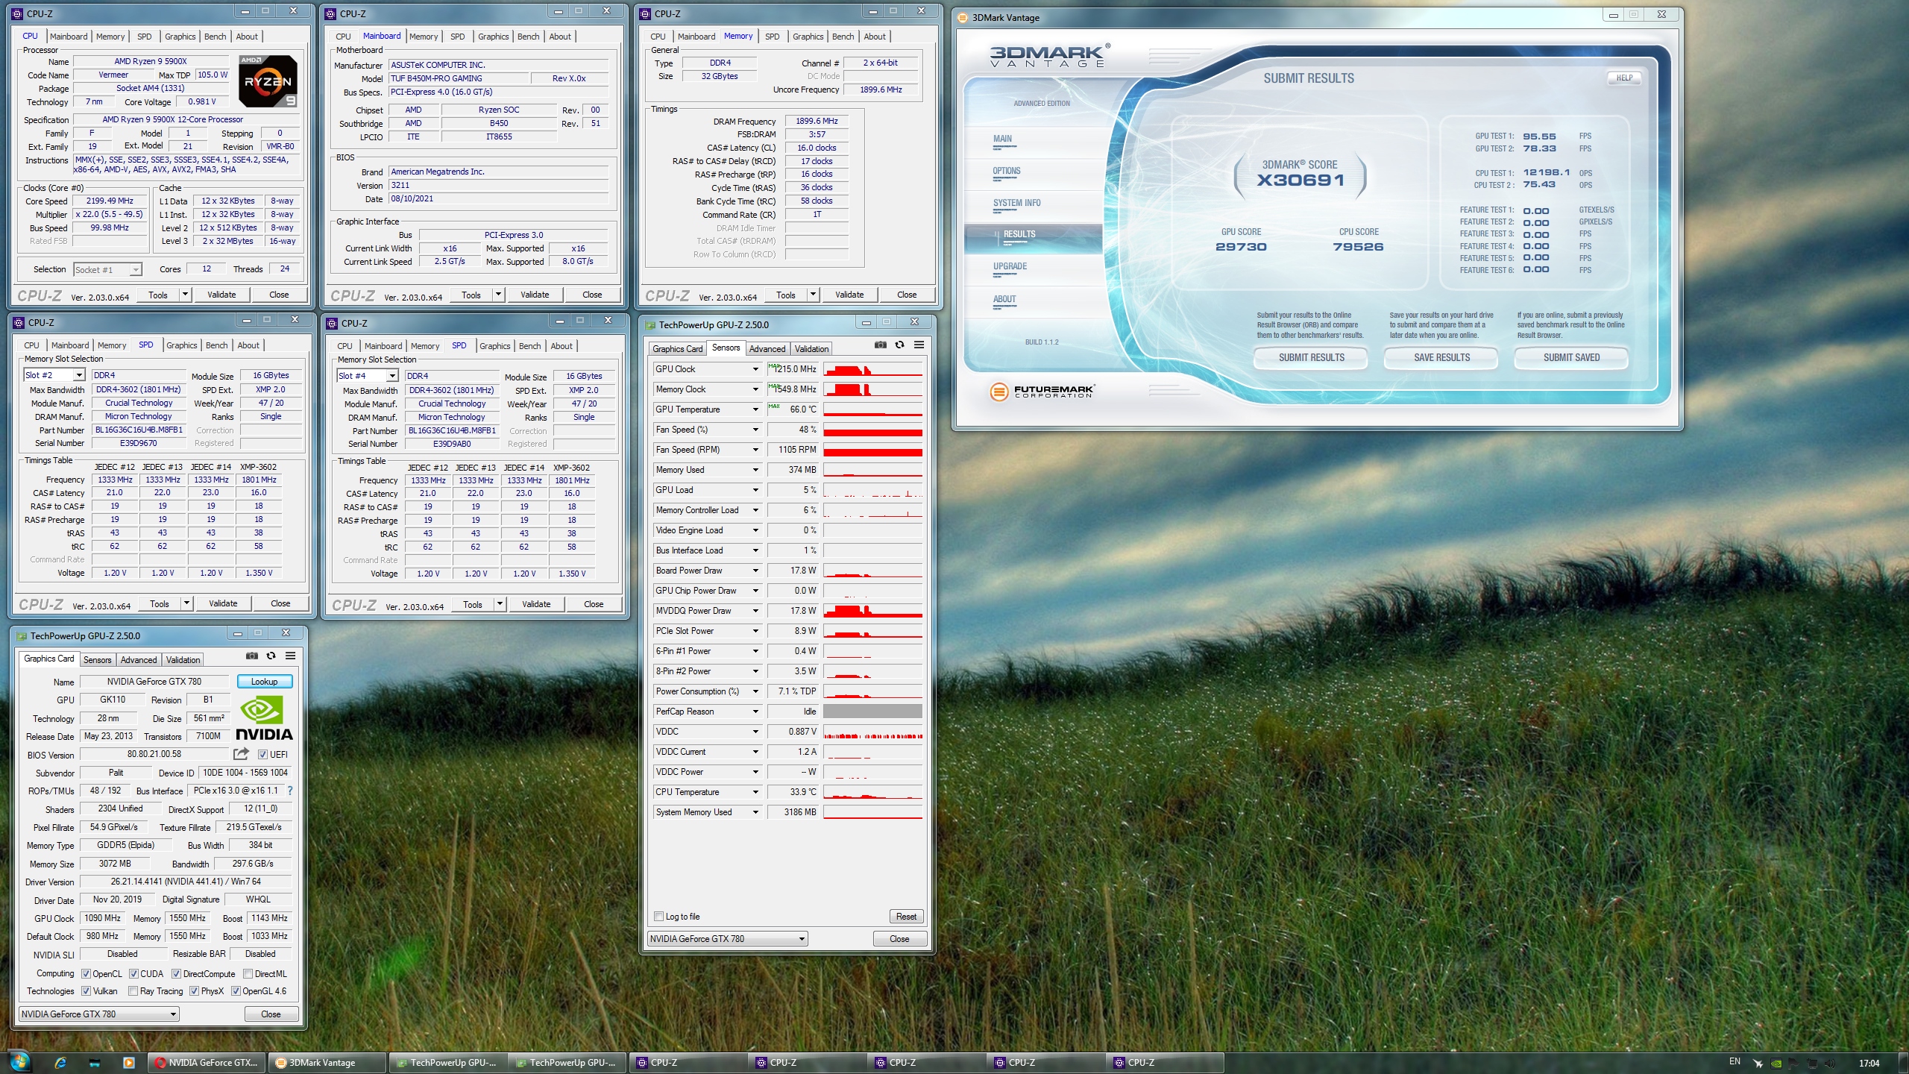
Task: Expand the GPU Clock sensor dropdown
Action: pyautogui.click(x=755, y=369)
